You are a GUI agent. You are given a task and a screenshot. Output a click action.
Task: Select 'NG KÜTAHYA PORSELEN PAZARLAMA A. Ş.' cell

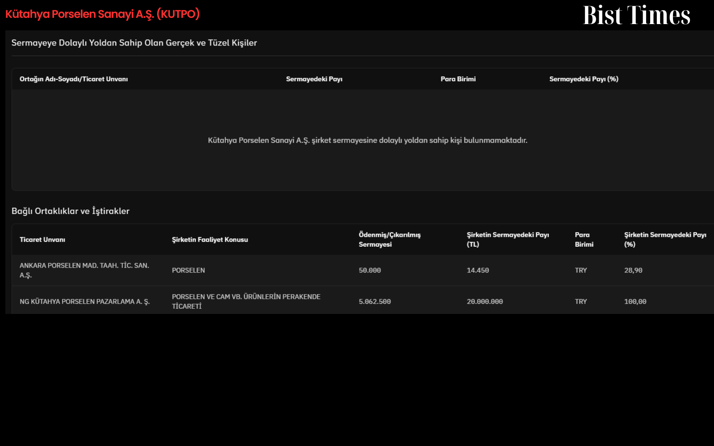pyautogui.click(x=85, y=301)
